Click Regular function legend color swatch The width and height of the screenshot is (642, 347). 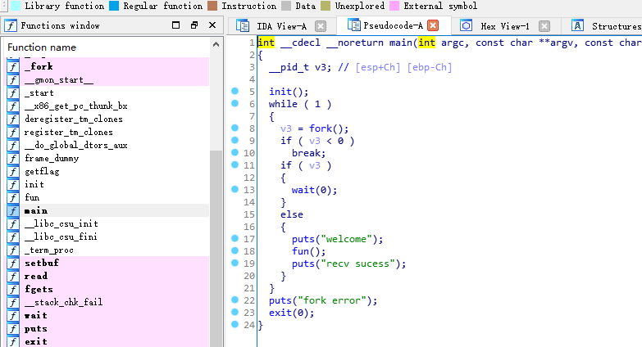click(114, 6)
